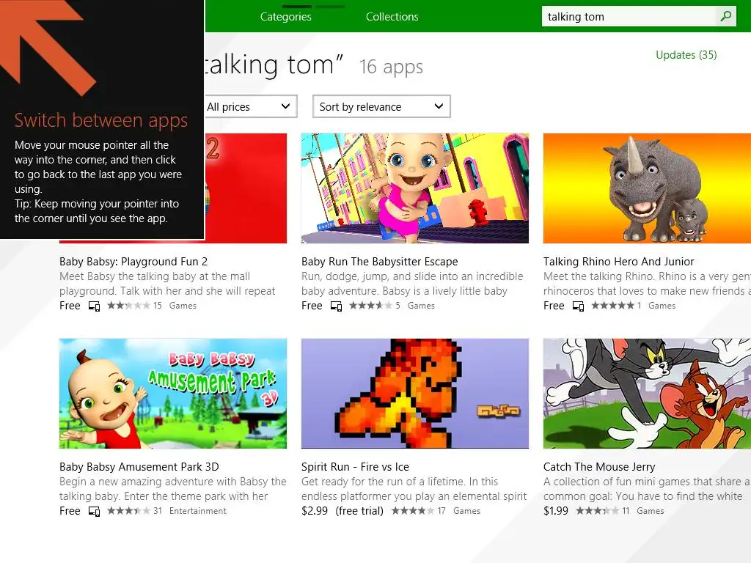Click Games label of Baby Babsy Playground Fun 2
This screenshot has height=563, width=751.
click(x=183, y=306)
